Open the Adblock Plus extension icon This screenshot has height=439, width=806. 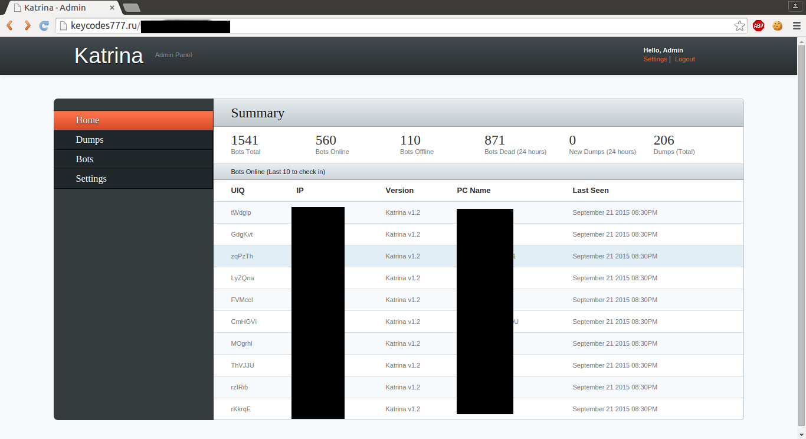click(758, 25)
